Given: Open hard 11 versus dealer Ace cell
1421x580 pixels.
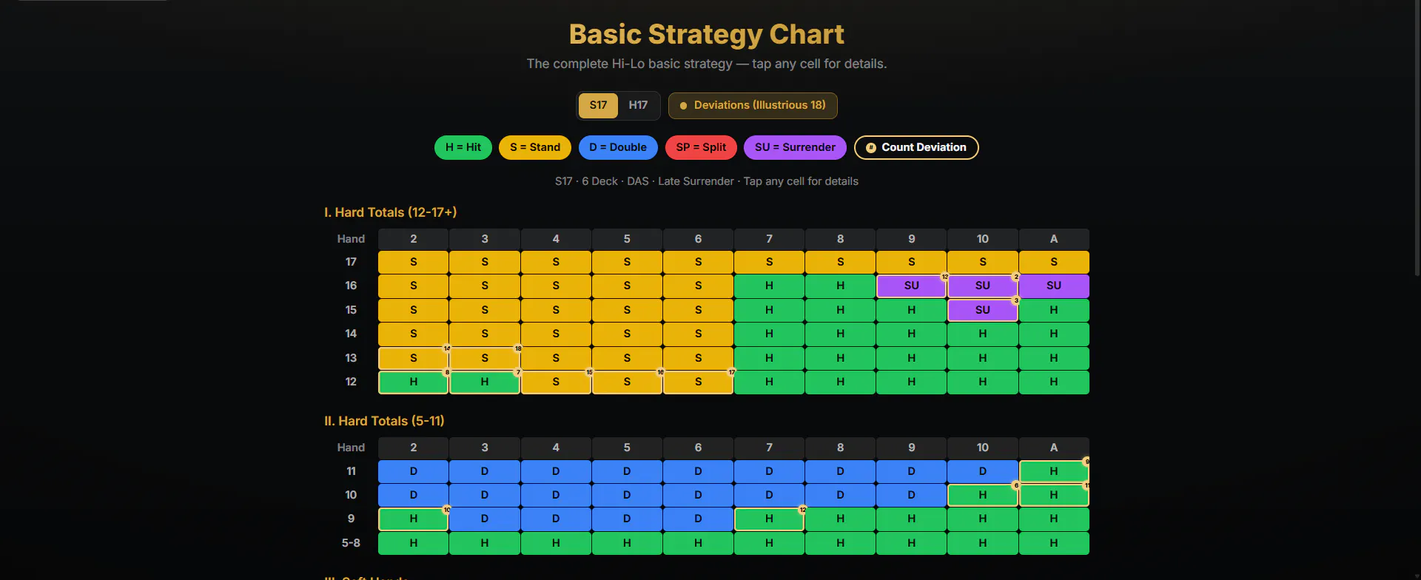Looking at the screenshot, I should [x=1054, y=471].
